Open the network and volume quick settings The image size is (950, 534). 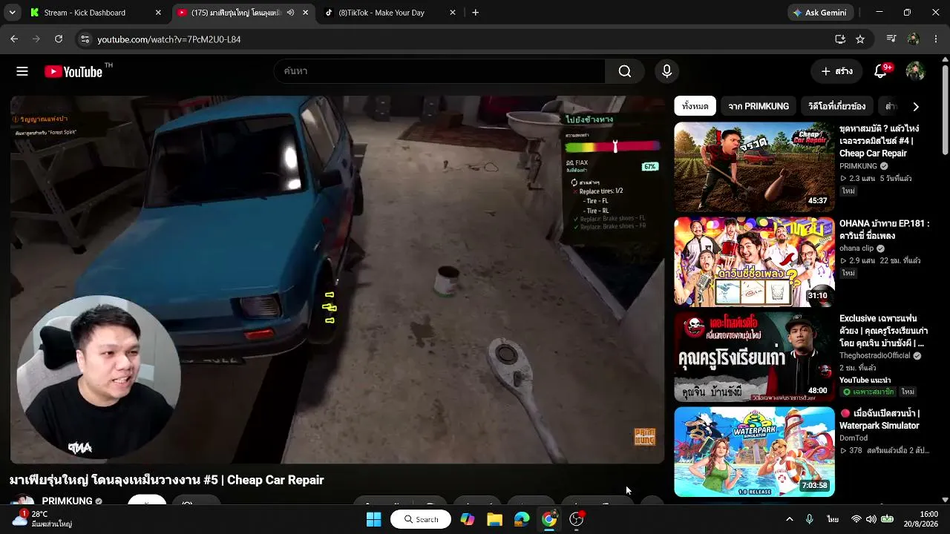(x=872, y=519)
